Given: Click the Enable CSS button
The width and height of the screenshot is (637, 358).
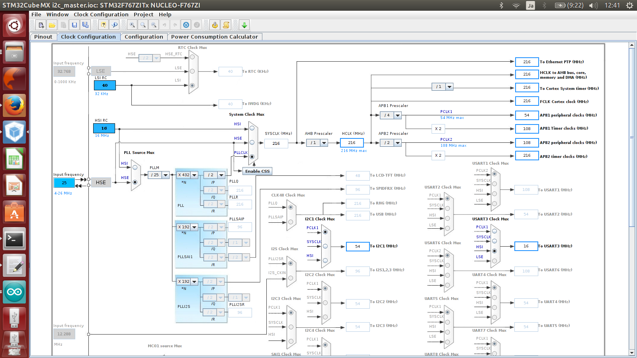Looking at the screenshot, I should (257, 171).
